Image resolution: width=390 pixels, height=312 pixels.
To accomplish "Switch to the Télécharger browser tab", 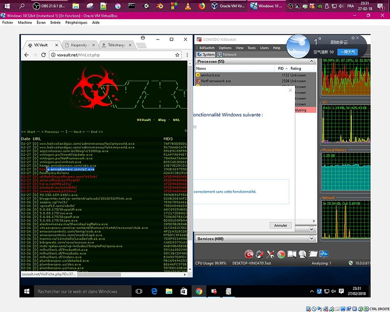I will coord(116,45).
